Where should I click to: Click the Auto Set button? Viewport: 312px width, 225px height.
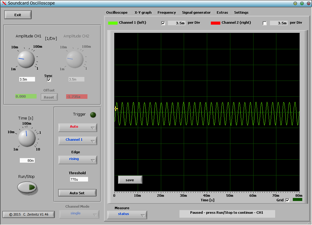(77, 193)
